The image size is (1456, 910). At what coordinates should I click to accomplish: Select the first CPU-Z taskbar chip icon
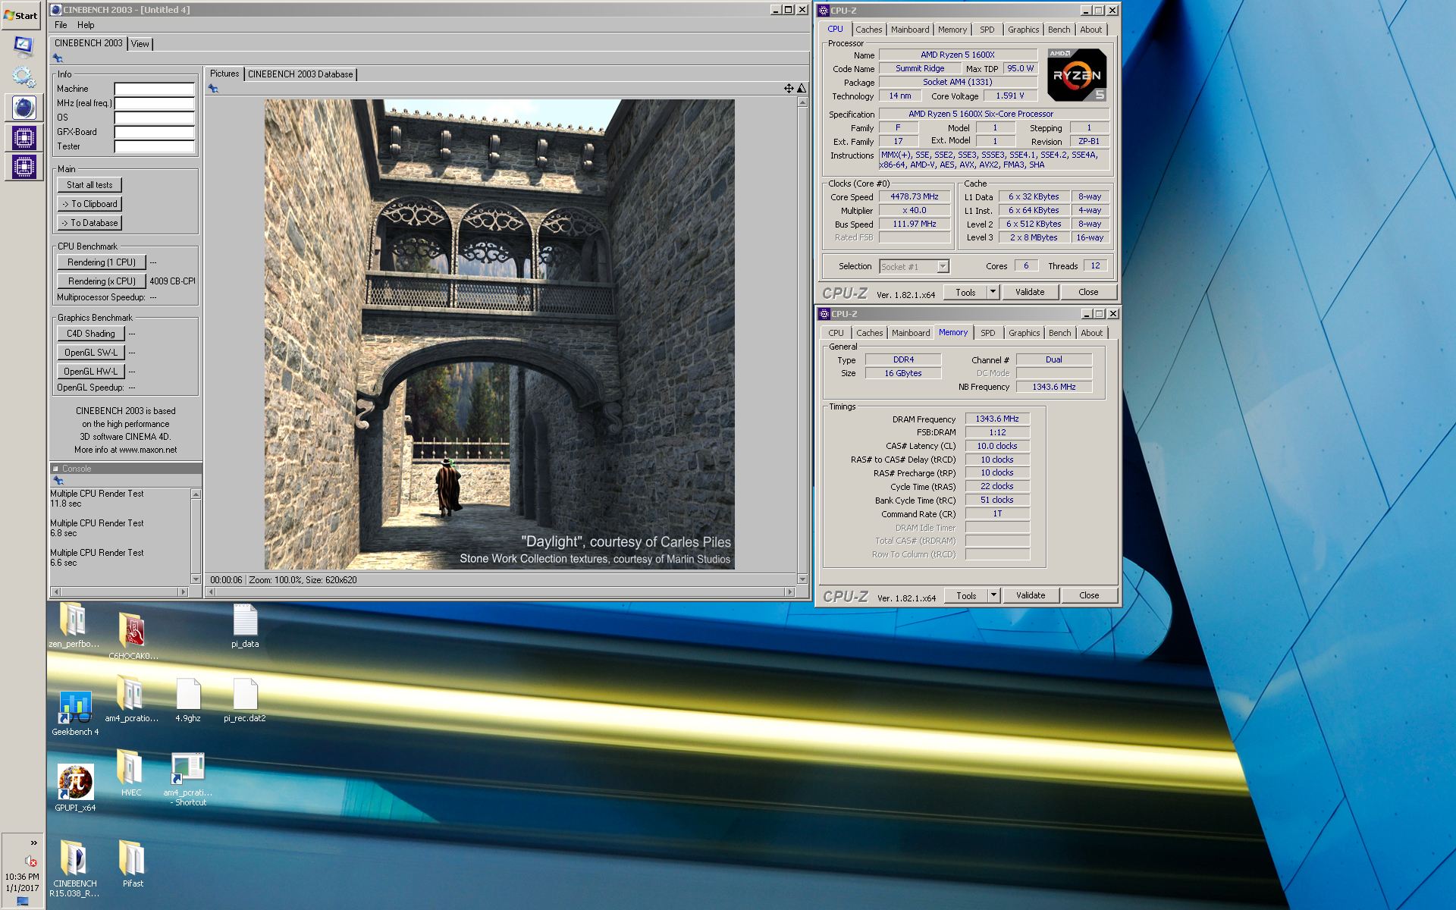coord(24,137)
